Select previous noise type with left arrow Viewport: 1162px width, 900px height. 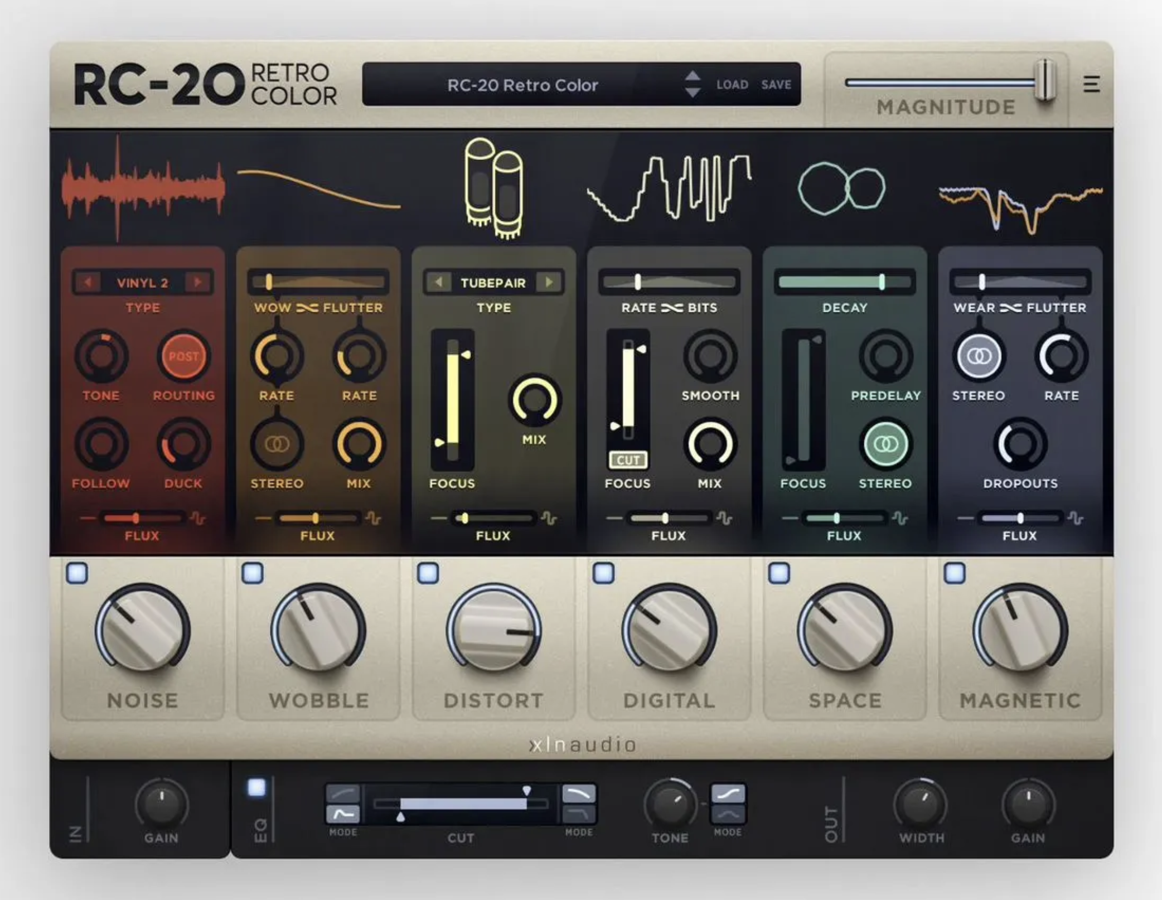pos(88,282)
